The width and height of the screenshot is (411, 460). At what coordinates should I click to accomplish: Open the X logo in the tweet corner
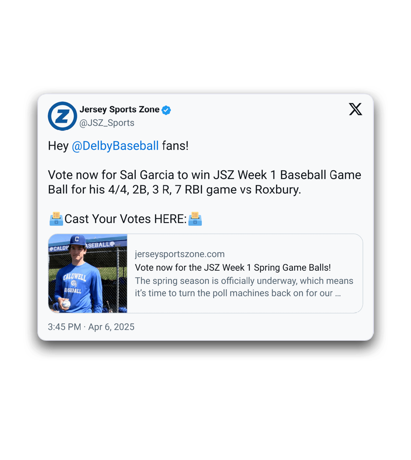point(355,109)
